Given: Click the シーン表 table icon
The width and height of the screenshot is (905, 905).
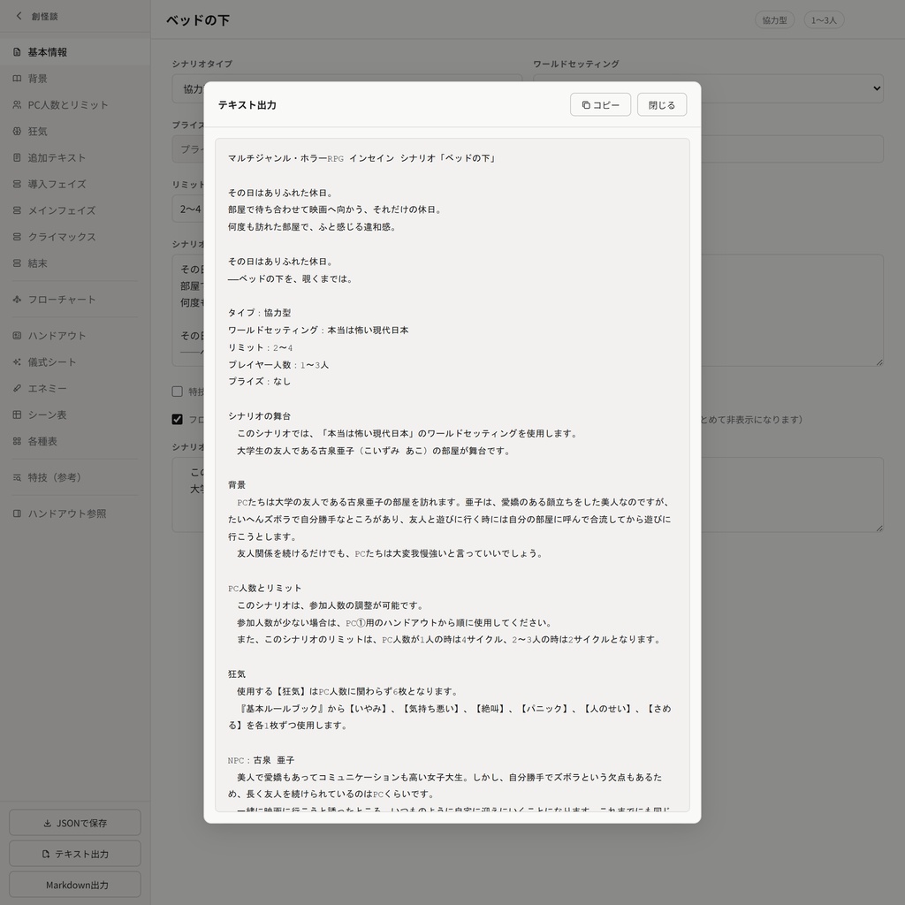Looking at the screenshot, I should [17, 414].
